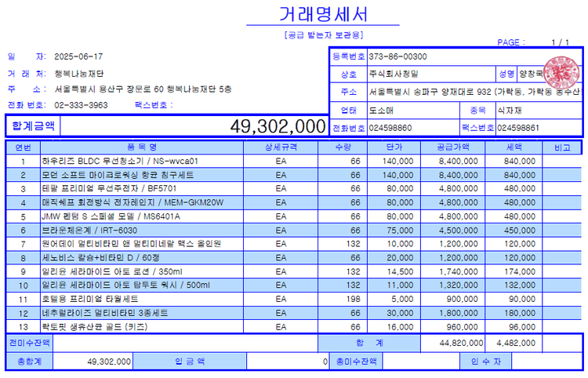Click the 비고 column header
The width and height of the screenshot is (588, 378).
point(561,147)
